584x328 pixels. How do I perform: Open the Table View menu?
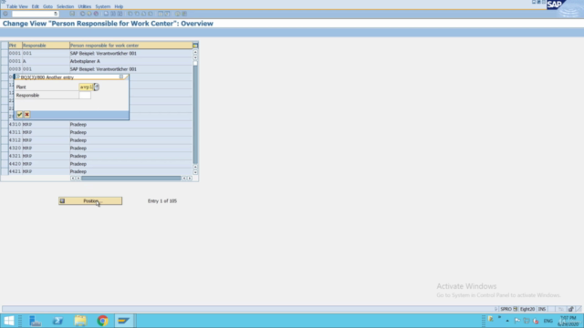17,6
